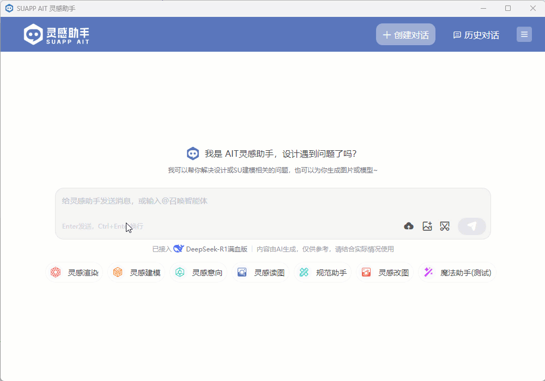This screenshot has width=545, height=381.
Task: Select the 规范助手 agent chip
Action: click(323, 273)
